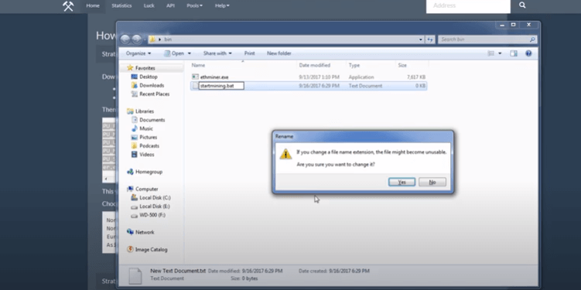Click the Homegroup icon
This screenshot has height=290, width=581.
[x=130, y=172]
